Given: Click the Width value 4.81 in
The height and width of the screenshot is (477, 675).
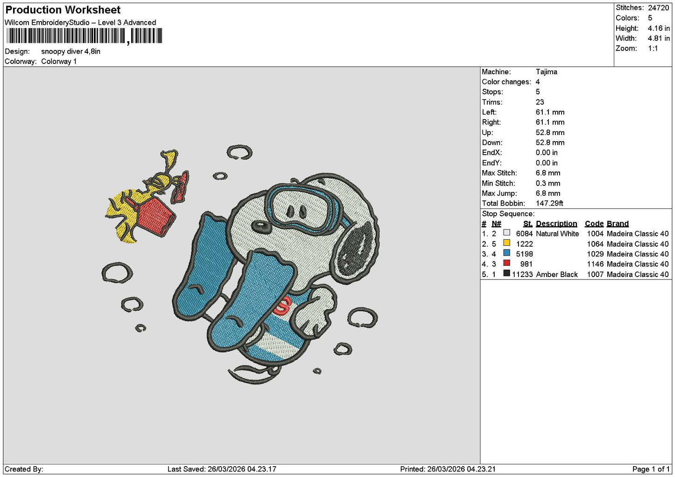Looking at the screenshot, I should pyautogui.click(x=659, y=38).
